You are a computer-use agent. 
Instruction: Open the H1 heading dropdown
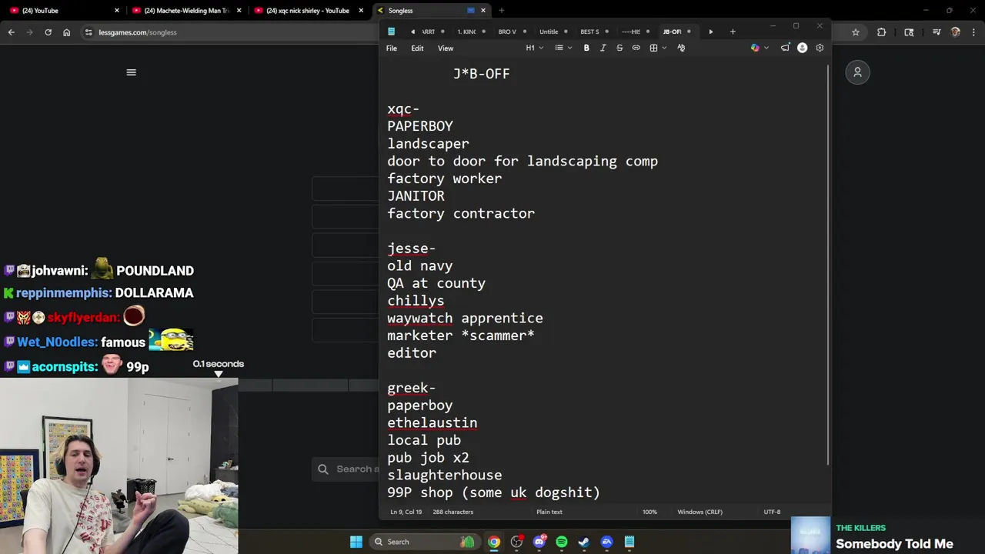(x=534, y=48)
